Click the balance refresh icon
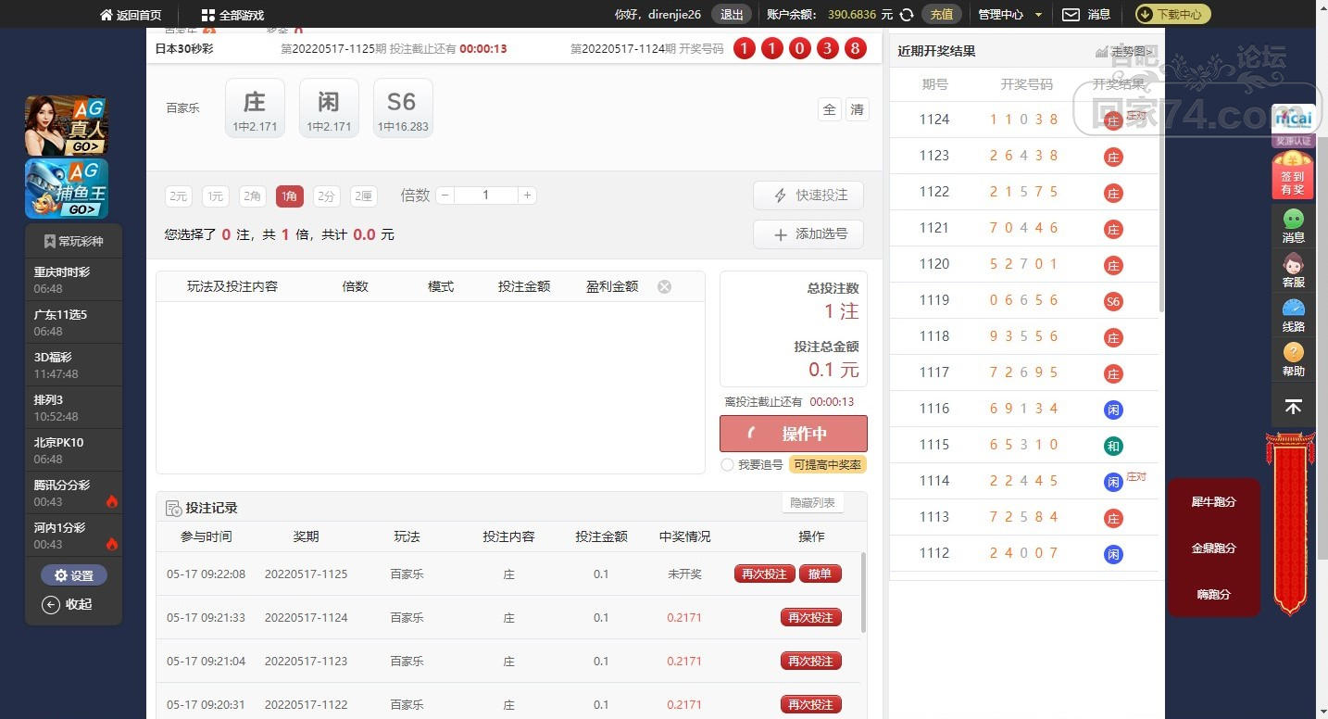The image size is (1328, 719). click(907, 15)
